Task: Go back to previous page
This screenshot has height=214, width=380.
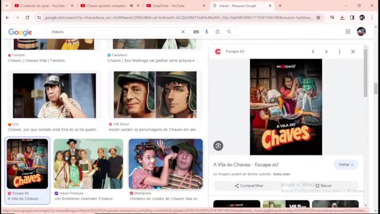Action: click(x=7, y=18)
